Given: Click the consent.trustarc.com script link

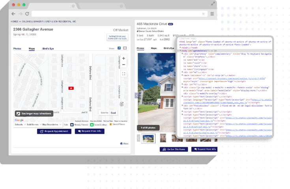Looking at the screenshot, I should tap(232, 78).
